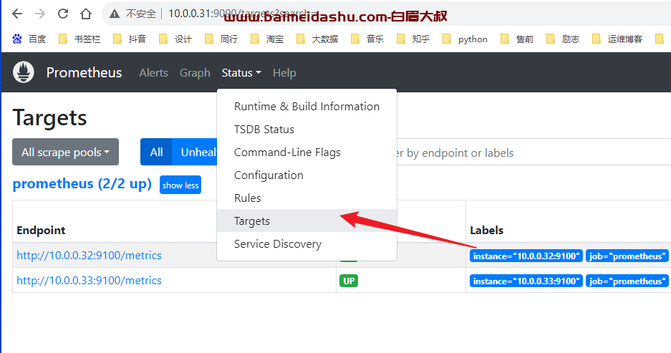Open the 淘宝 bookmark folder
Screen dimensions: 671x353
click(x=267, y=39)
